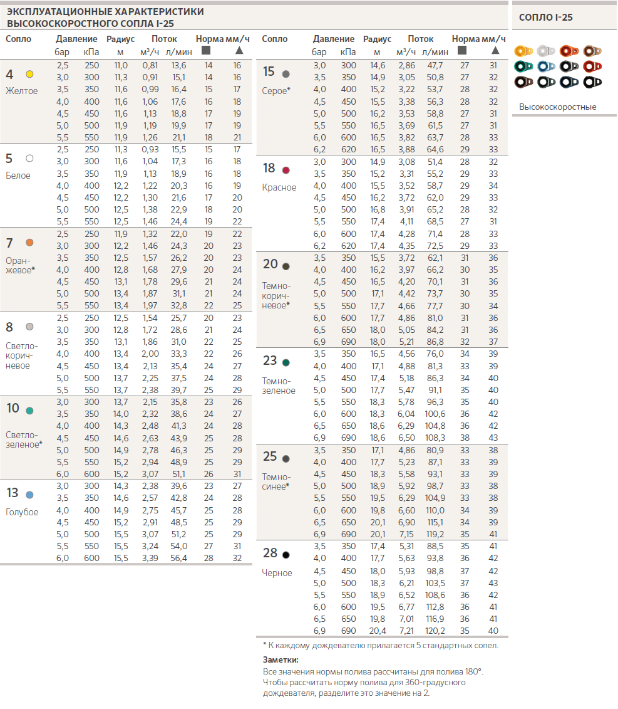Select the value 2,00 in nozzle 8 rows
Viewport: 618px width, 709px height.
point(150,354)
